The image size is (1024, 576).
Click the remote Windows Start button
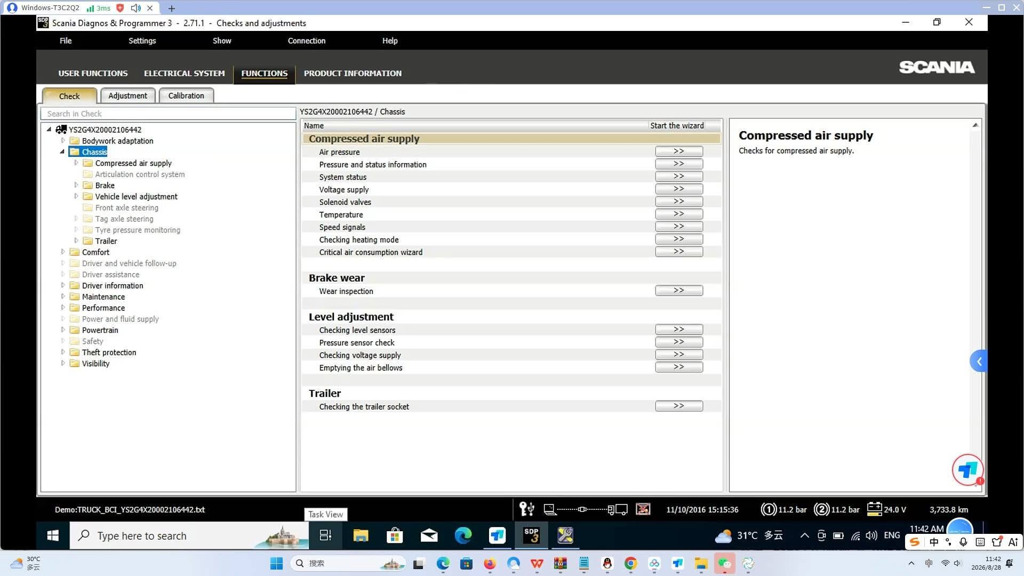53,535
